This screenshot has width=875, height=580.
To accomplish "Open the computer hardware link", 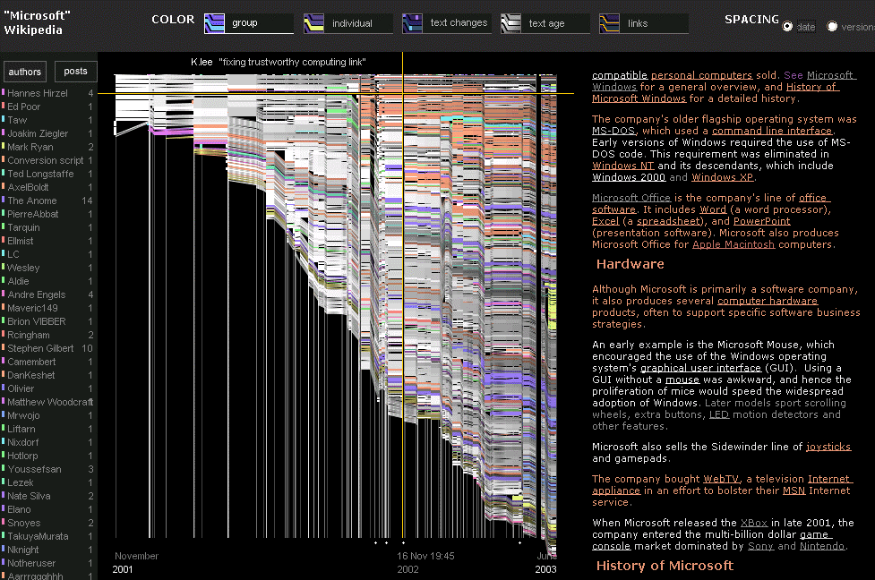I will pyautogui.click(x=768, y=301).
